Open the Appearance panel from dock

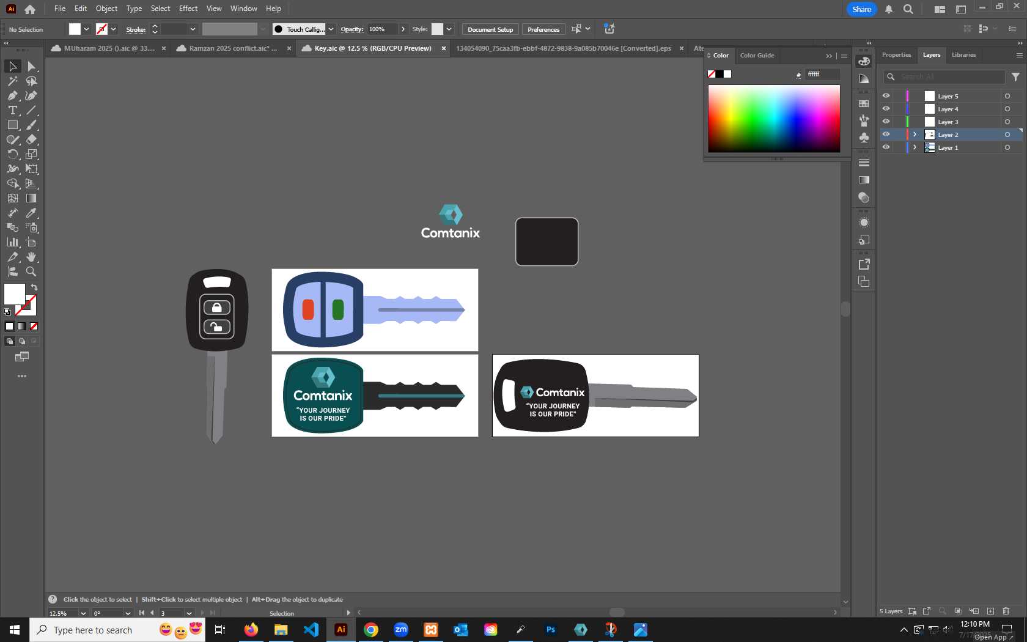point(864,223)
